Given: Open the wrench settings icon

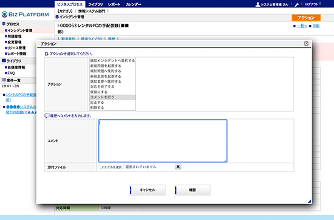Looking at the screenshot, I should [297, 4].
